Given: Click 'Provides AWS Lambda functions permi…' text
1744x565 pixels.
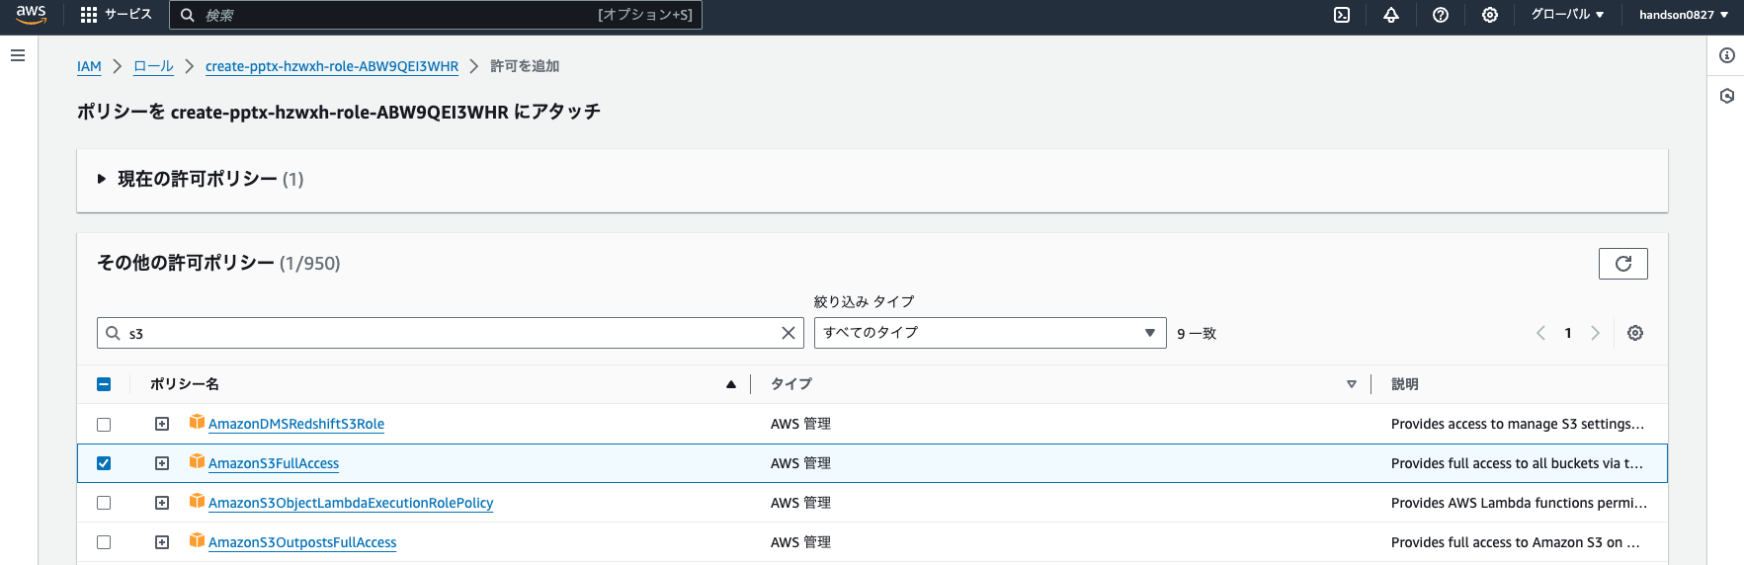Looking at the screenshot, I should [1519, 503].
